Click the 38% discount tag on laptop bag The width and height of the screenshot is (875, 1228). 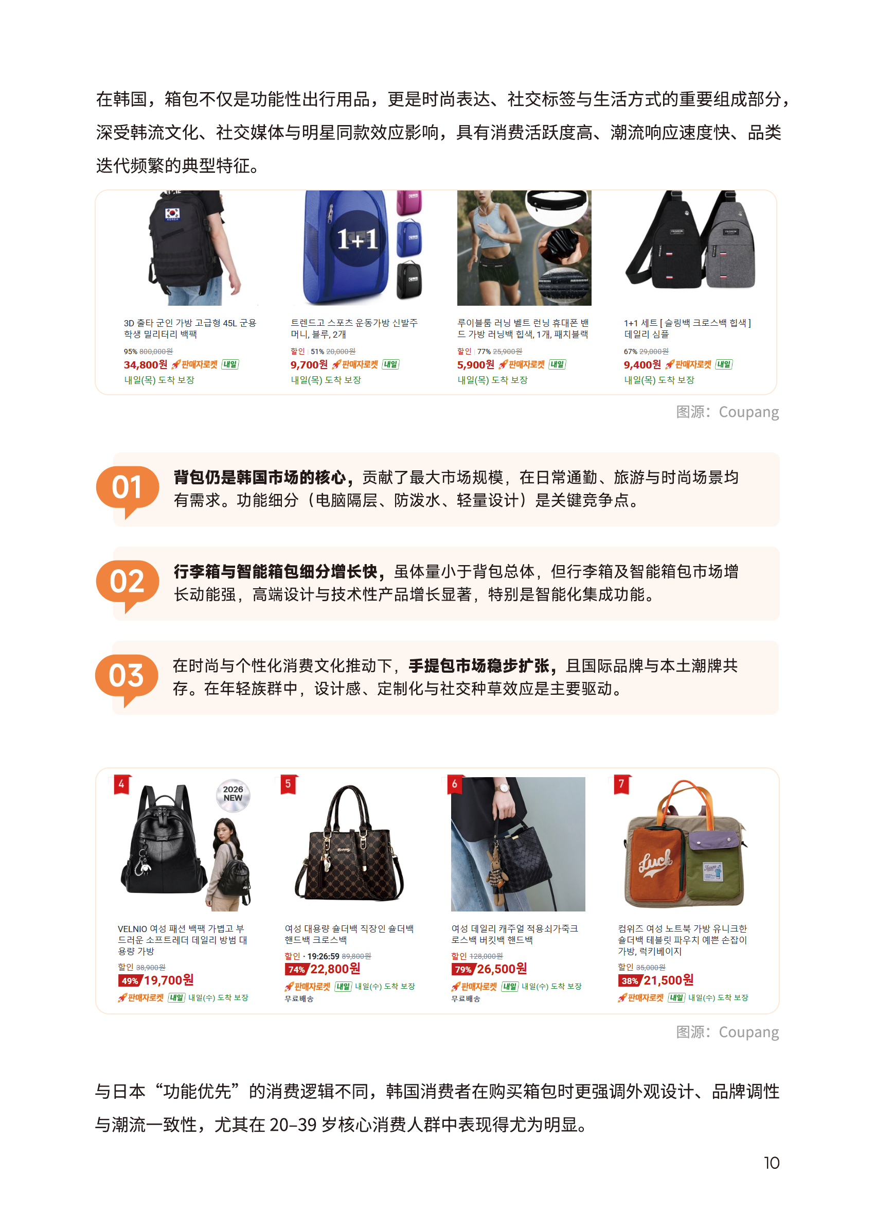630,980
